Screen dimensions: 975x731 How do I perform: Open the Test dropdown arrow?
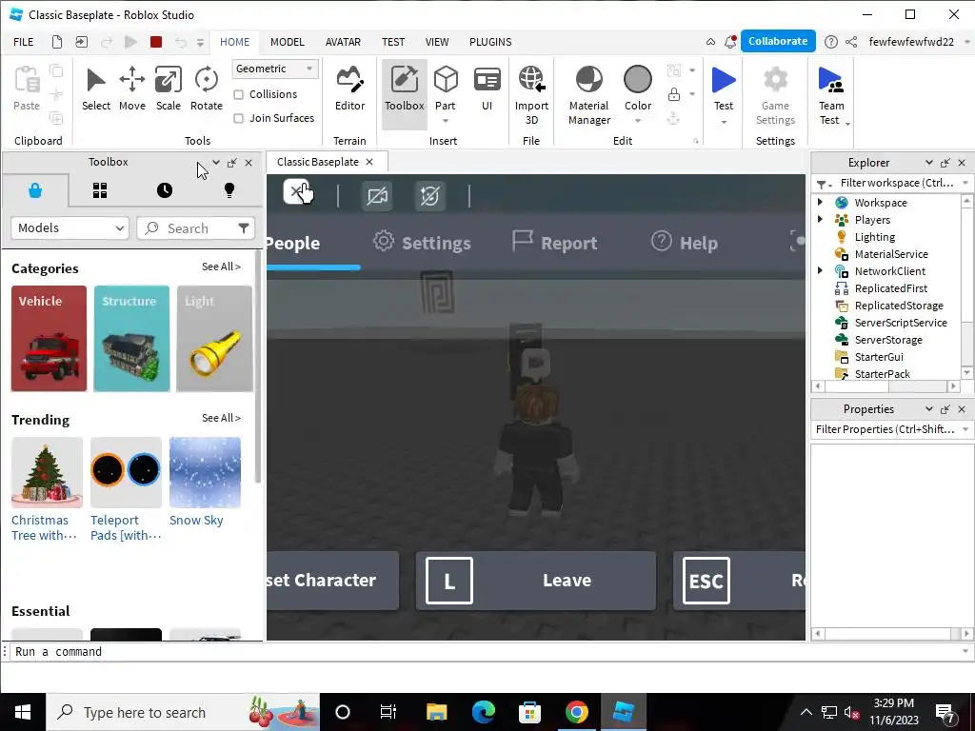pyautogui.click(x=724, y=122)
